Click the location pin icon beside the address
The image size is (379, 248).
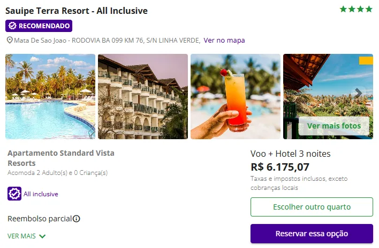point(9,41)
